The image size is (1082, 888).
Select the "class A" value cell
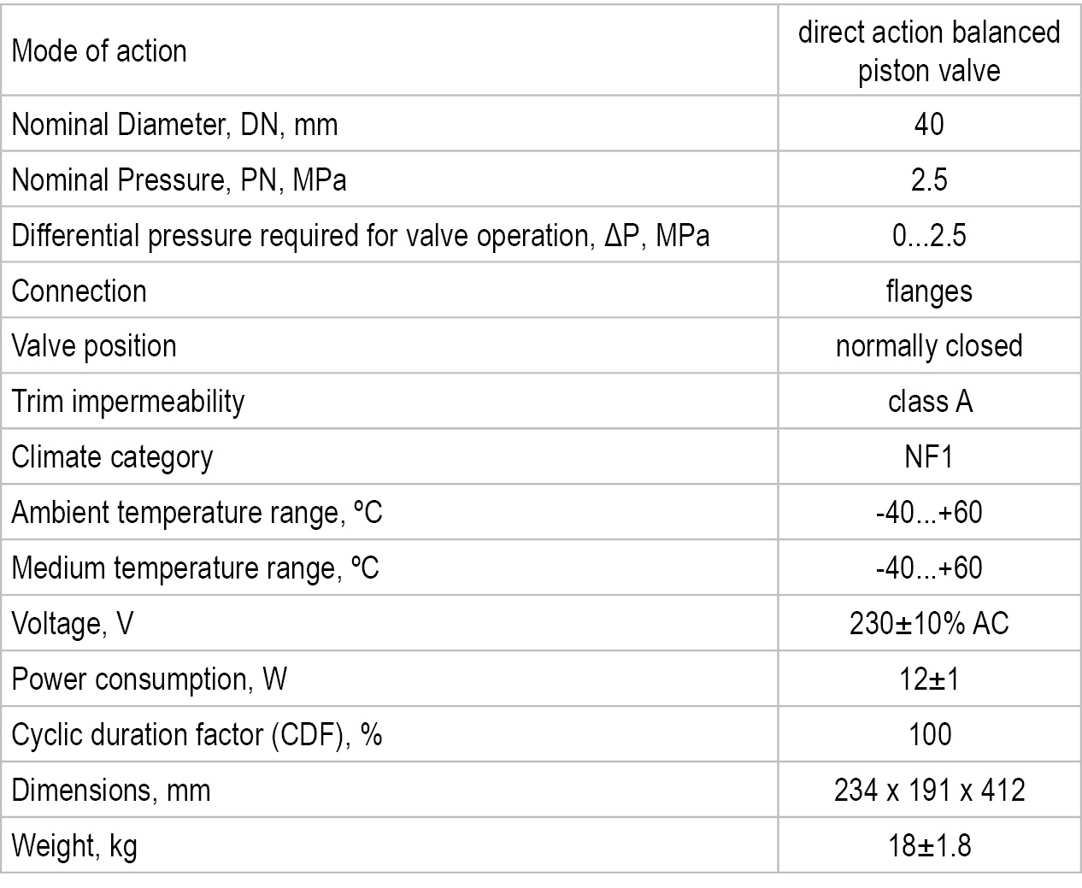[930, 402]
